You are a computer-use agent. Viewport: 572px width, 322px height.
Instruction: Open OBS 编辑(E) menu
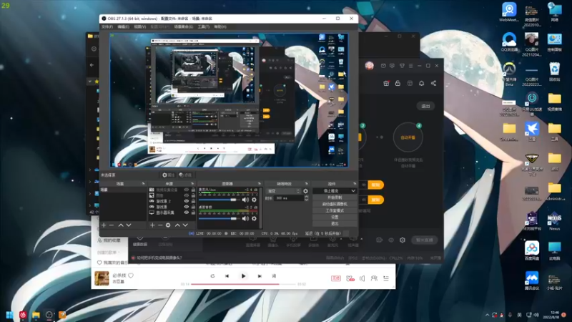(123, 26)
